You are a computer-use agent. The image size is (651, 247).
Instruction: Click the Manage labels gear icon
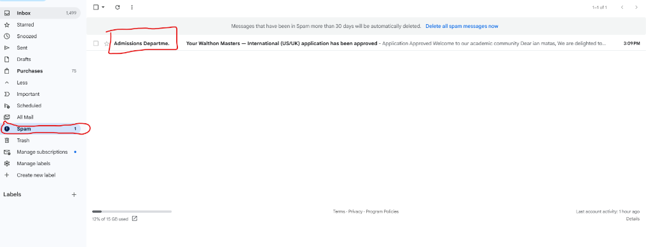[x=6, y=164]
